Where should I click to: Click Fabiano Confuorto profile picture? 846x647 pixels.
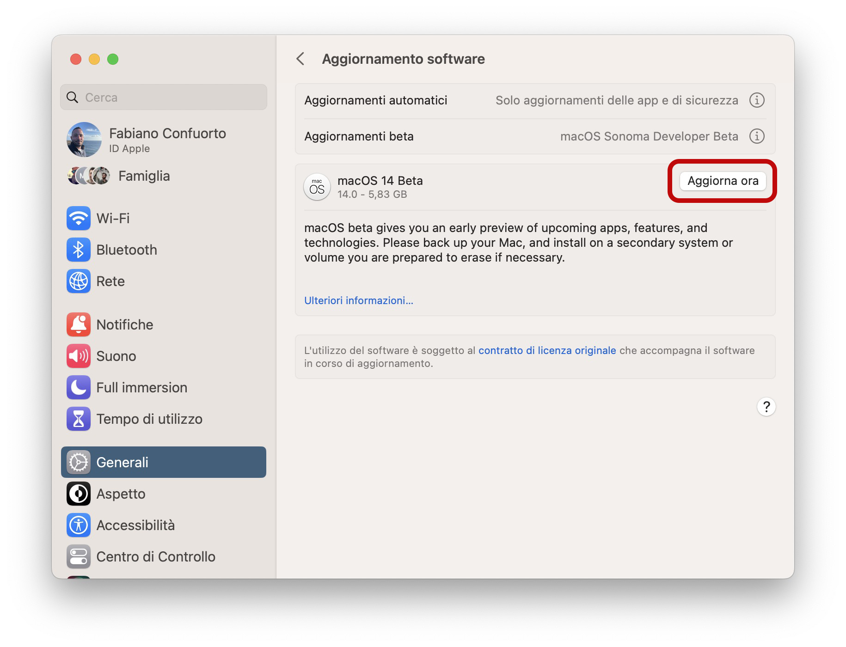(84, 140)
